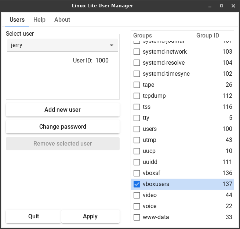Switch to the Help tab
240x229 pixels.
point(39,20)
